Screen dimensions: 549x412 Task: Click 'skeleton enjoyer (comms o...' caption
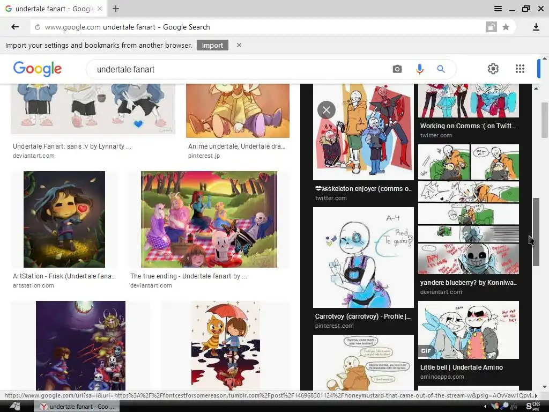(363, 189)
